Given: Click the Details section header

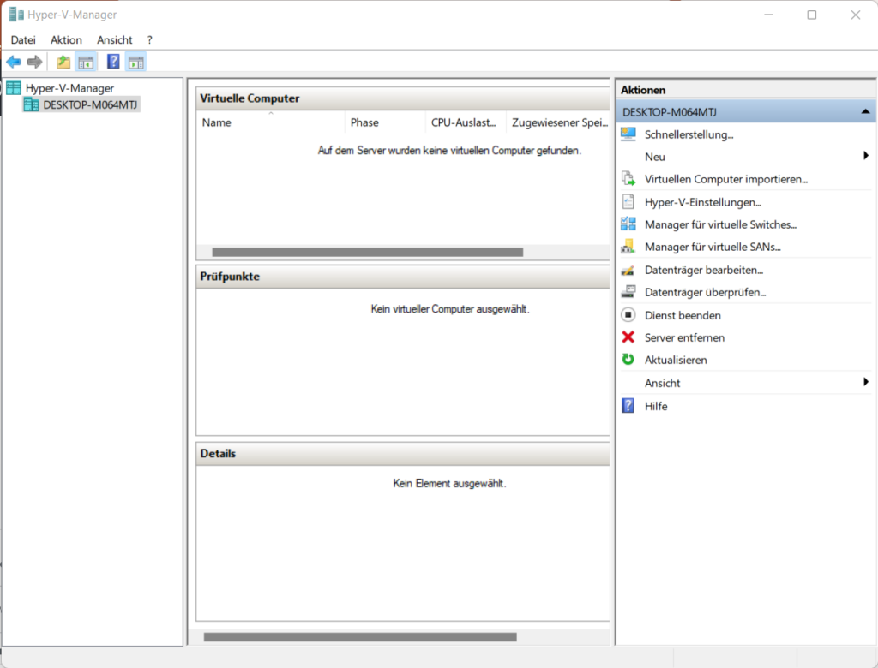Looking at the screenshot, I should click(x=403, y=454).
